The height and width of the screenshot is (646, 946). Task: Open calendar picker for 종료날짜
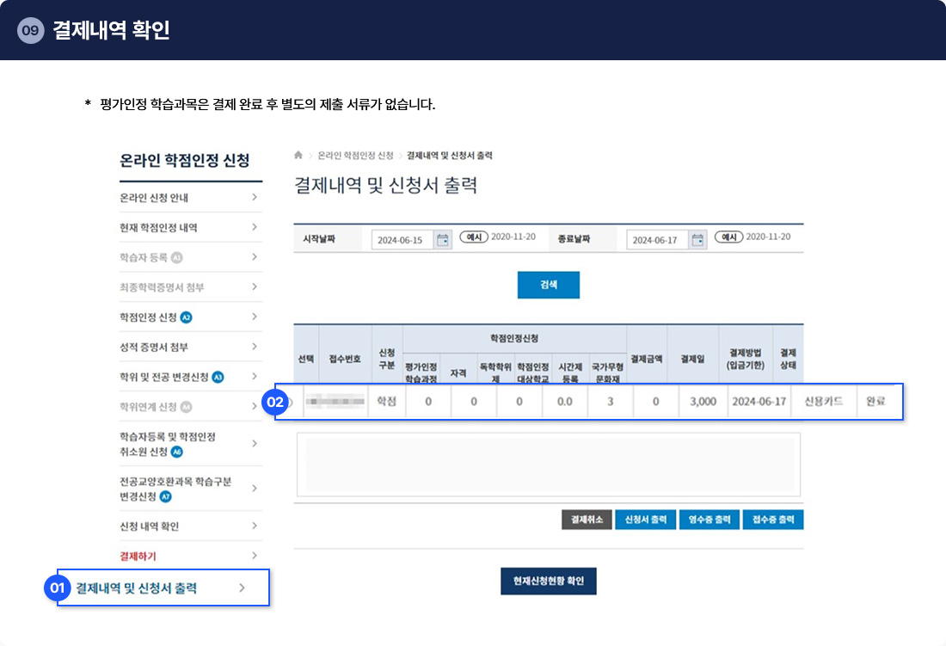698,240
